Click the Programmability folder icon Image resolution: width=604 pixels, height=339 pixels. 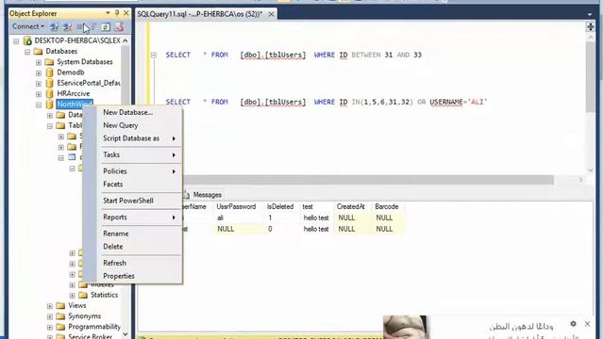pyautogui.click(x=60, y=327)
